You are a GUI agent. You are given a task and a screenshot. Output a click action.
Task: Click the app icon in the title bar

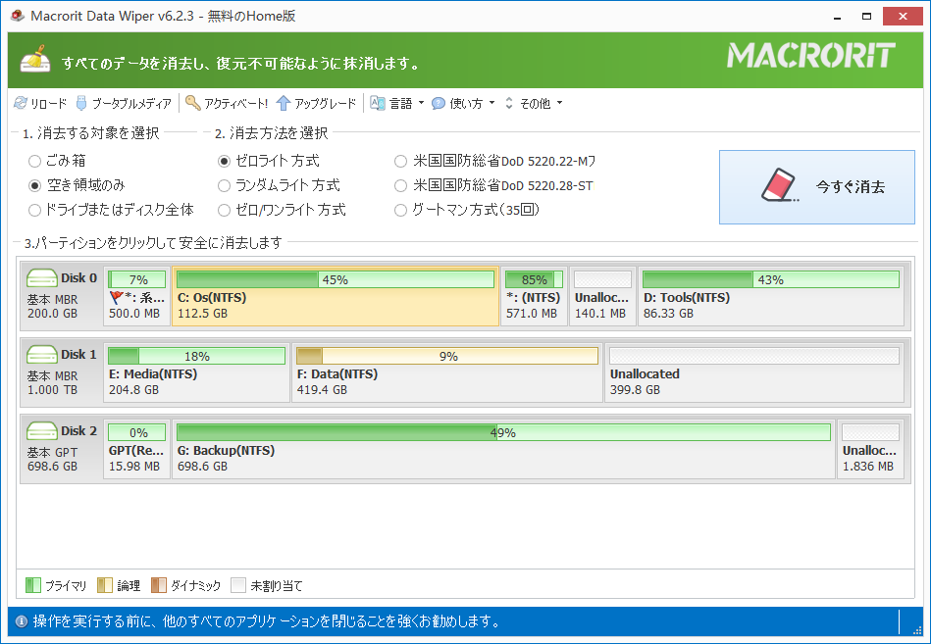pos(18,16)
